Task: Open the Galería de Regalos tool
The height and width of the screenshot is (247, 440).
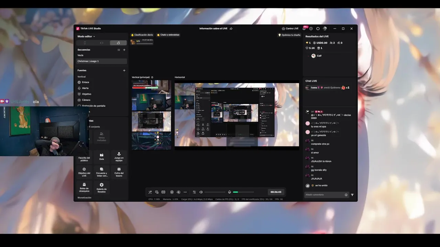Action: (101, 187)
